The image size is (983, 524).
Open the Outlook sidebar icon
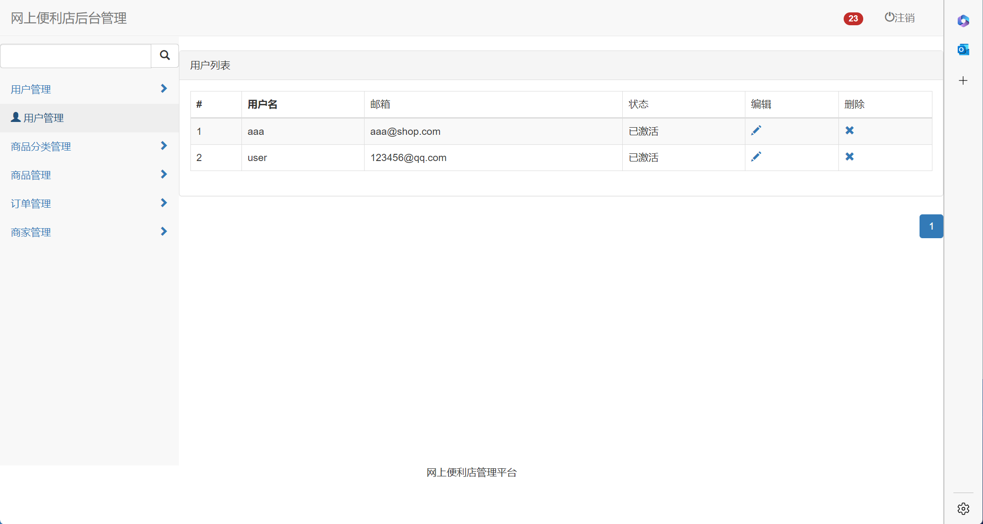(963, 50)
